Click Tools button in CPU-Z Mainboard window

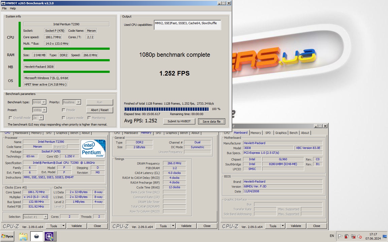pyautogui.click(x=273, y=226)
